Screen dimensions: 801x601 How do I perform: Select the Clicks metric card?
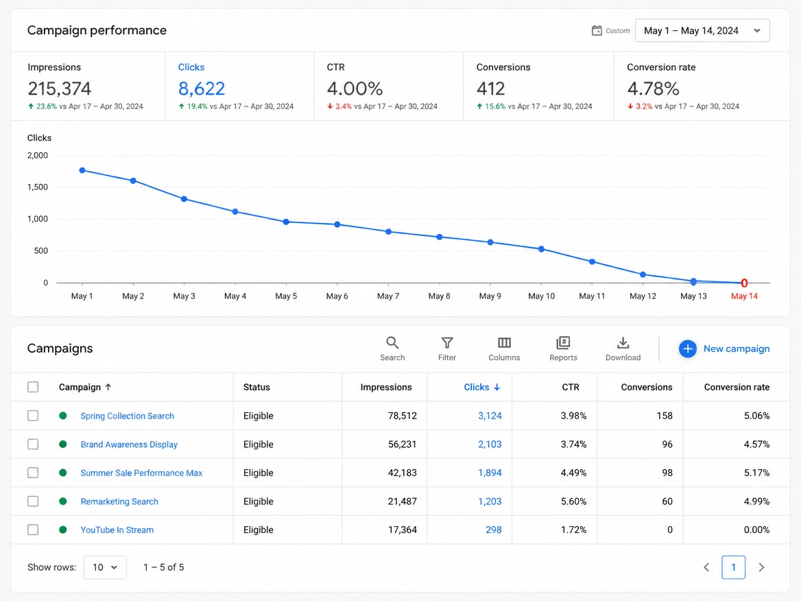coord(239,86)
